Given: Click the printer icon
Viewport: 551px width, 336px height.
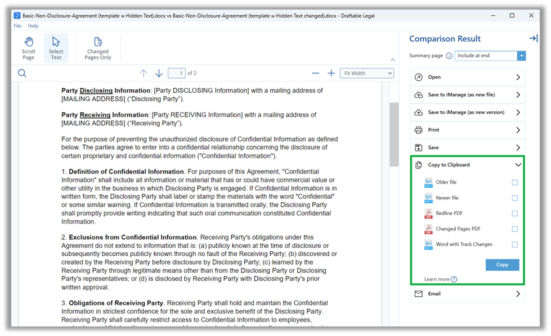Looking at the screenshot, I should (419, 130).
